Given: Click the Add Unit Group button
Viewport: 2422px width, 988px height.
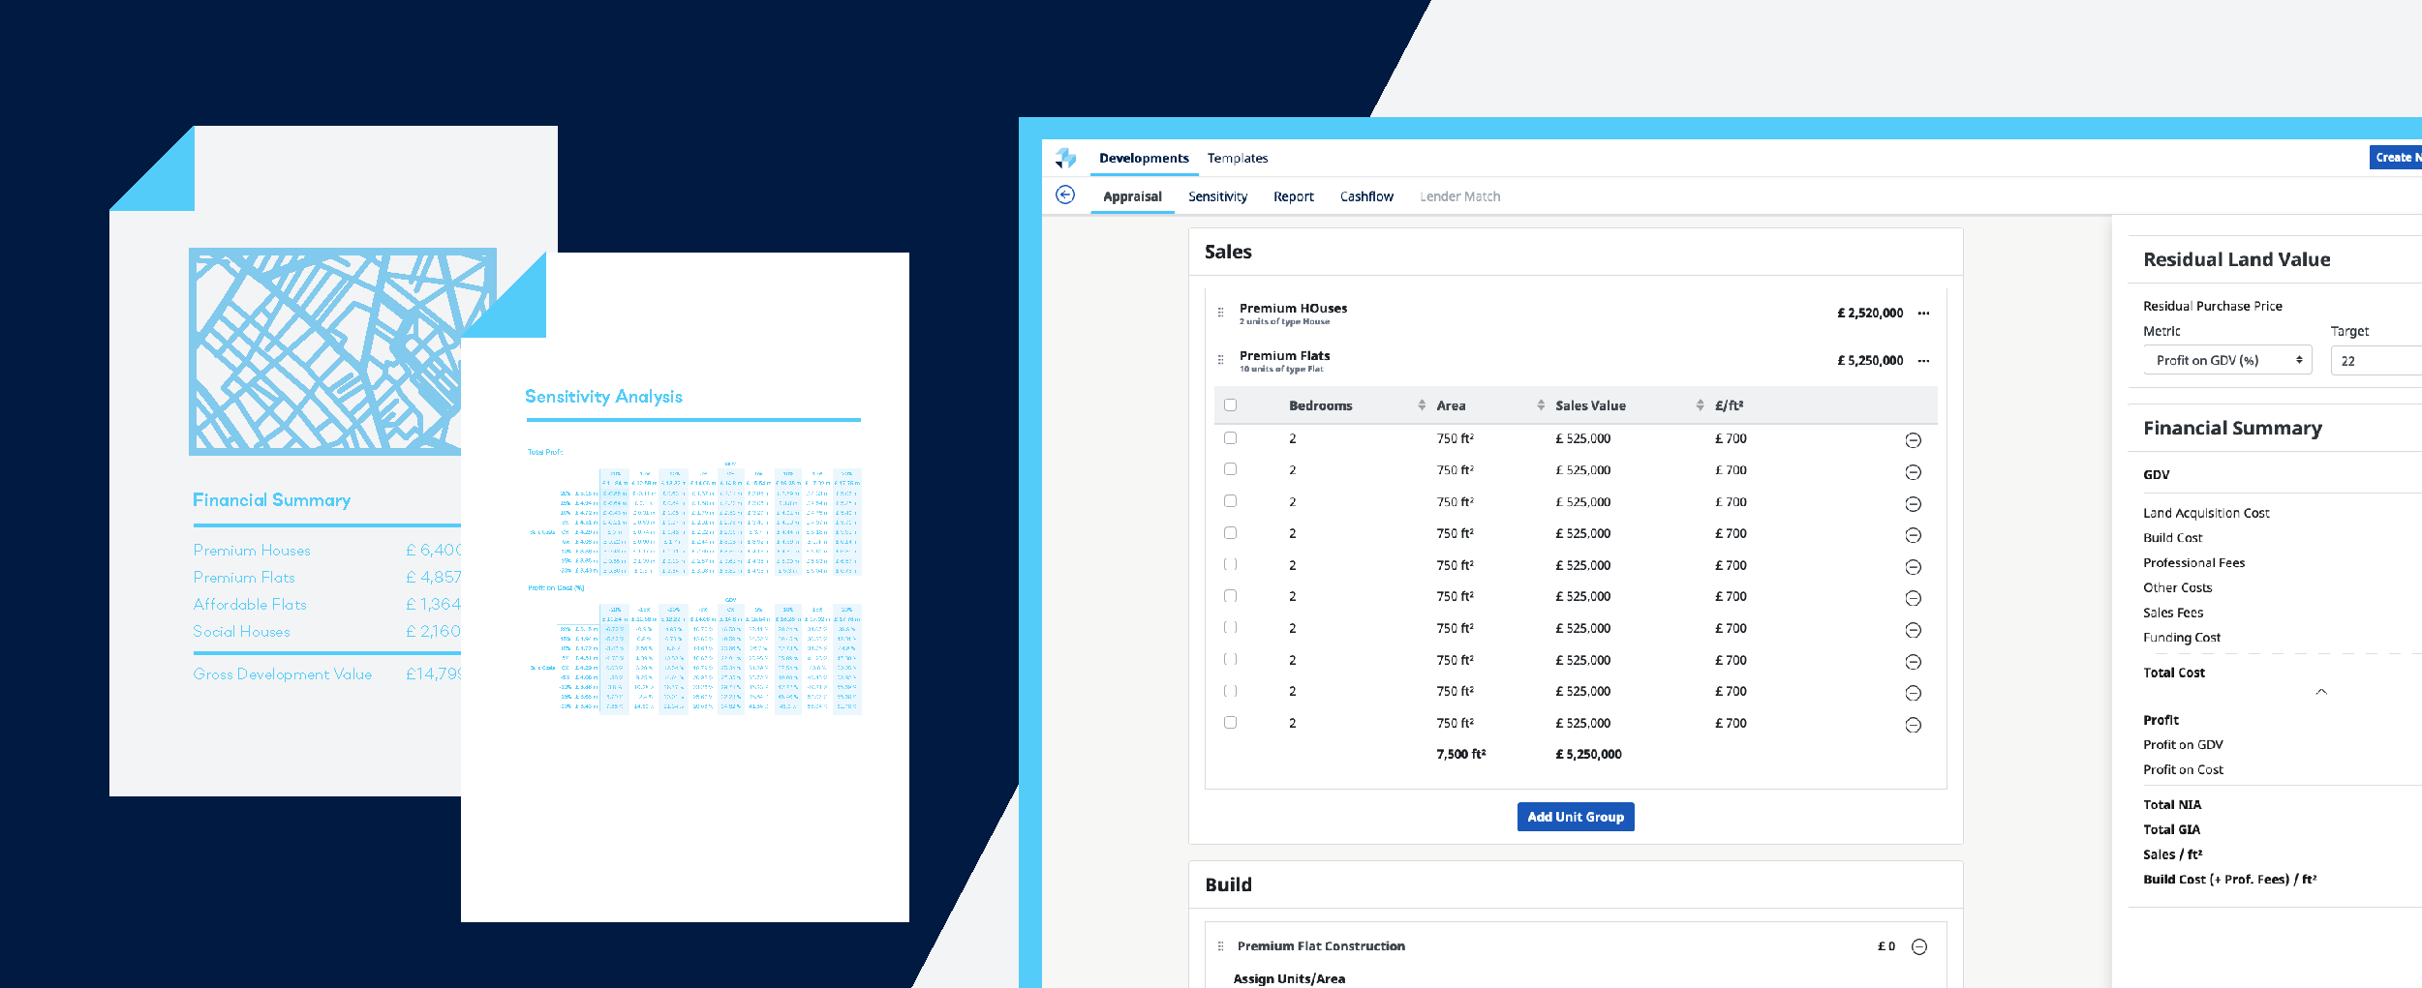Looking at the screenshot, I should tap(1575, 817).
